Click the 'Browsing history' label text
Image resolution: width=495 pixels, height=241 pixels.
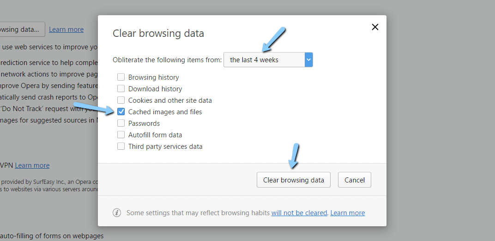point(153,77)
